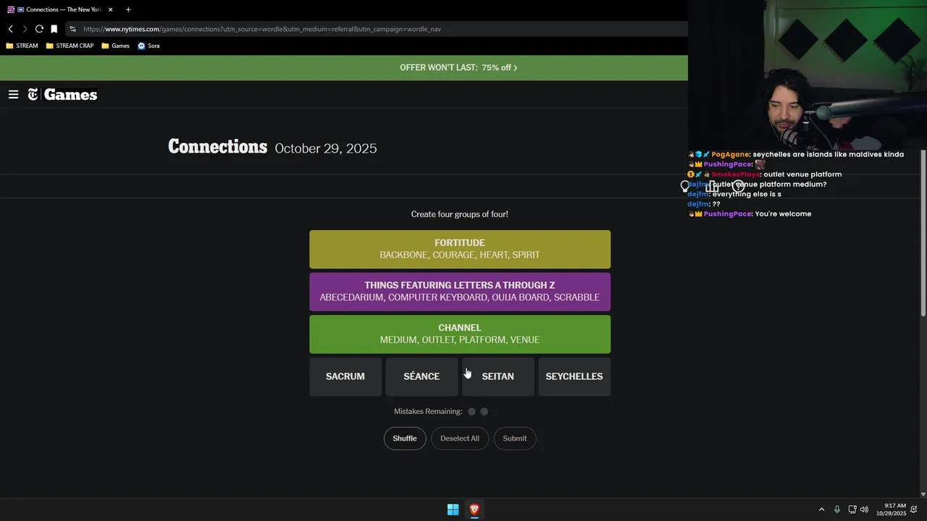Select the SACRUM tile
Screen dimensions: 927x521
(345, 376)
